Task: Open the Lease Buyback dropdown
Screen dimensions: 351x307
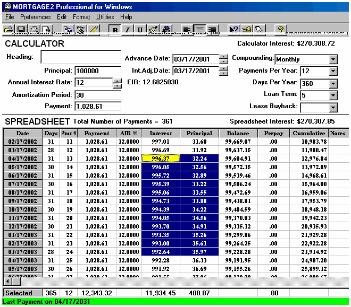Action: point(333,108)
